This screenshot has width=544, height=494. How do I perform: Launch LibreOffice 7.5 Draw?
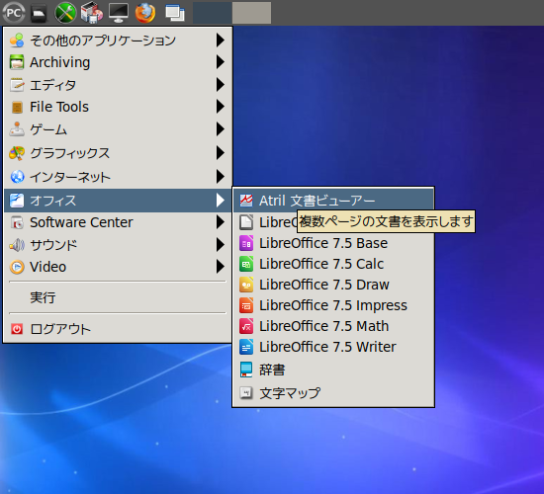pyautogui.click(x=333, y=285)
